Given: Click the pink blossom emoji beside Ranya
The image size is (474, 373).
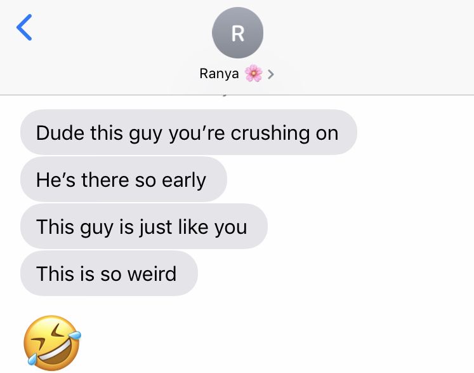Looking at the screenshot, I should 253,74.
